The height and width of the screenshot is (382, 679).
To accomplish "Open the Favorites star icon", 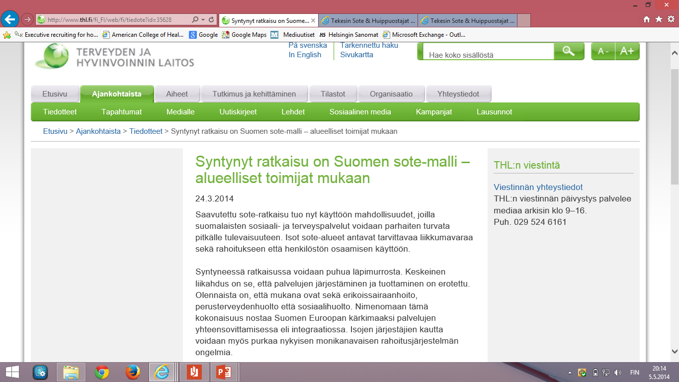I will pyautogui.click(x=659, y=19).
